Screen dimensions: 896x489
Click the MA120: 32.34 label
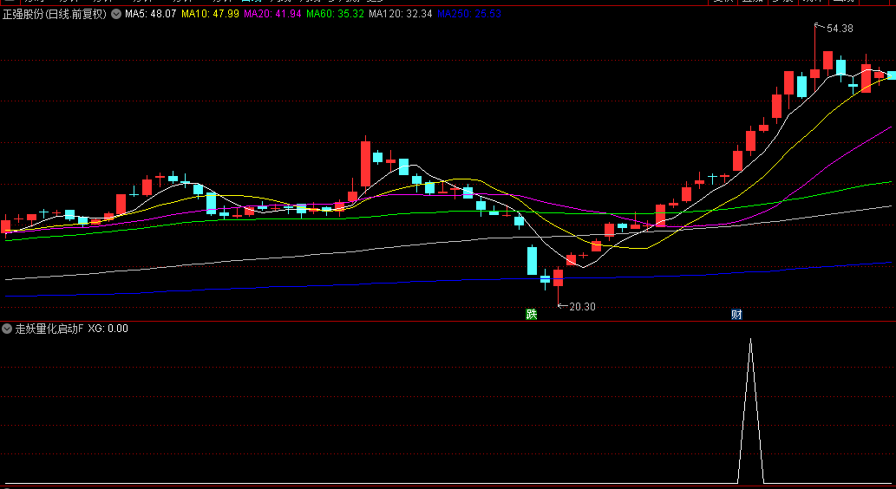[x=400, y=14]
